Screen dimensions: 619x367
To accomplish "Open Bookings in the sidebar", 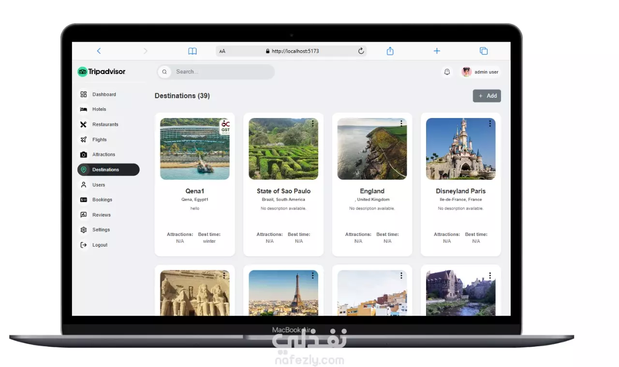I will (108, 200).
